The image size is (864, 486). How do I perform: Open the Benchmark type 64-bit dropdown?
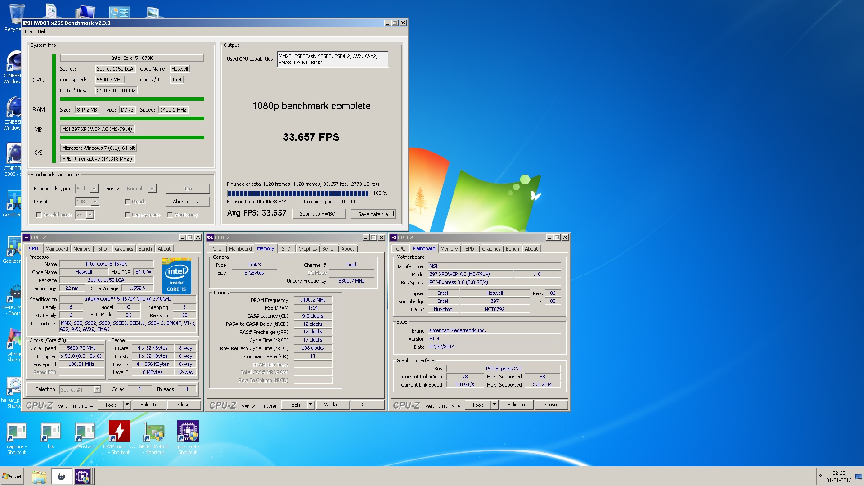pyautogui.click(x=87, y=189)
